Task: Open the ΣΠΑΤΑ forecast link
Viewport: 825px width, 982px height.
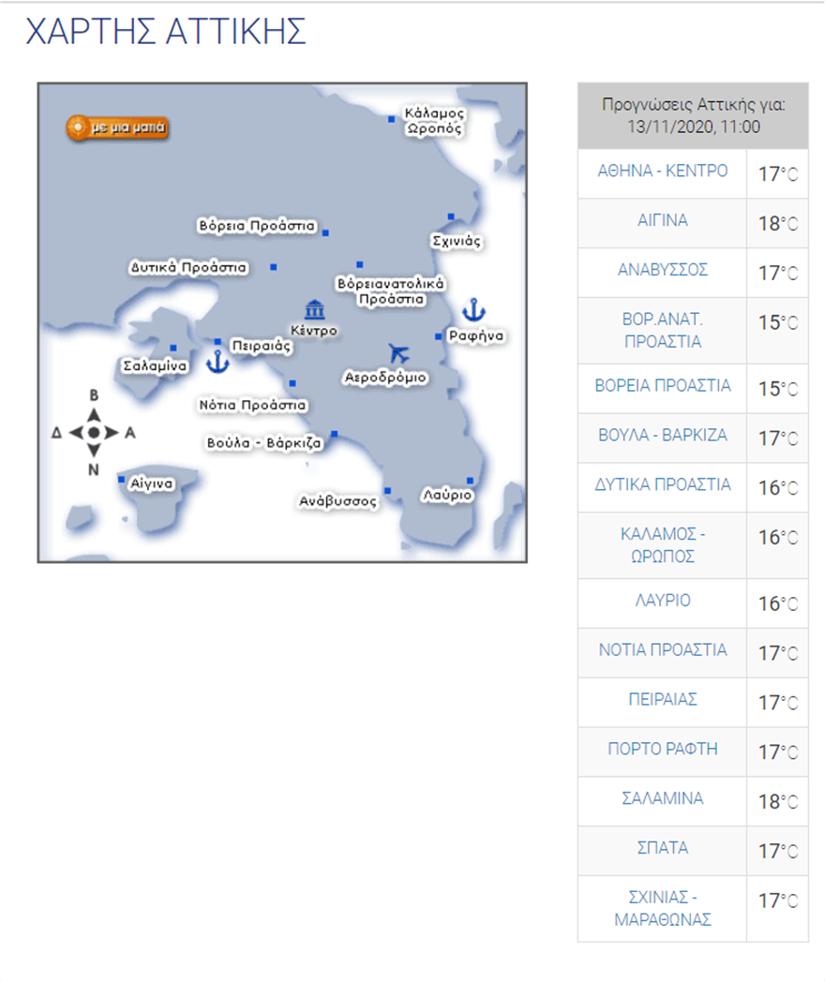Action: (x=662, y=848)
